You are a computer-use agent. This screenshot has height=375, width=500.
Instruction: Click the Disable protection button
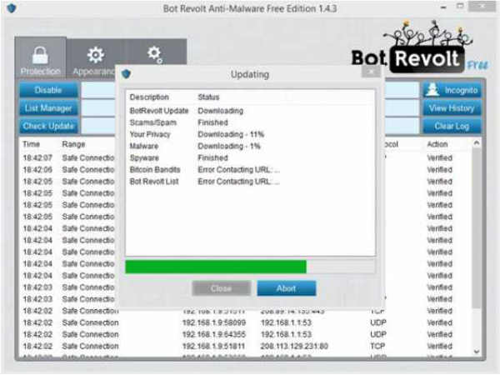[48, 90]
